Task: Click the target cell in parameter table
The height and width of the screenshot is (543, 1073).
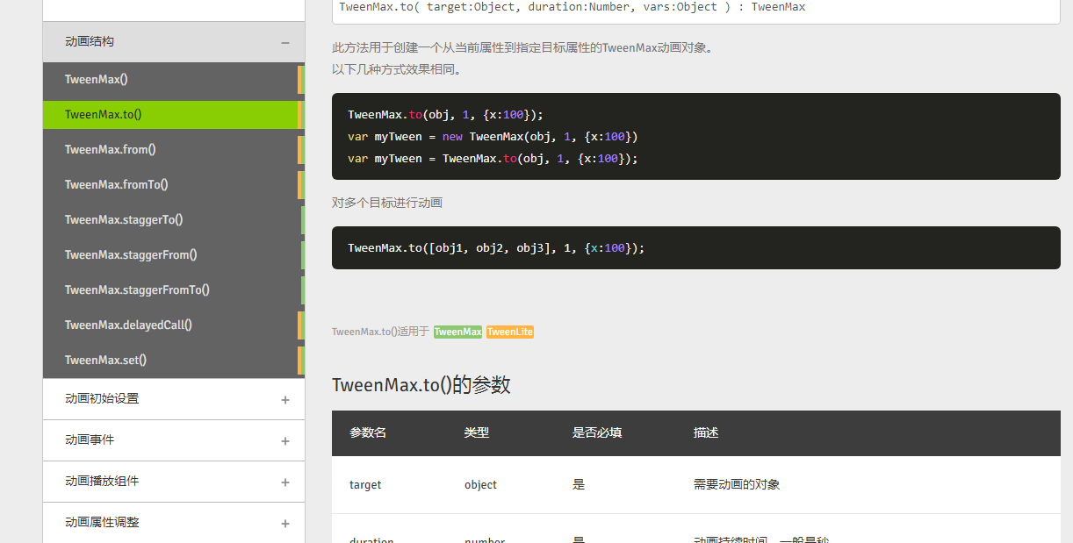Action: pyautogui.click(x=365, y=485)
